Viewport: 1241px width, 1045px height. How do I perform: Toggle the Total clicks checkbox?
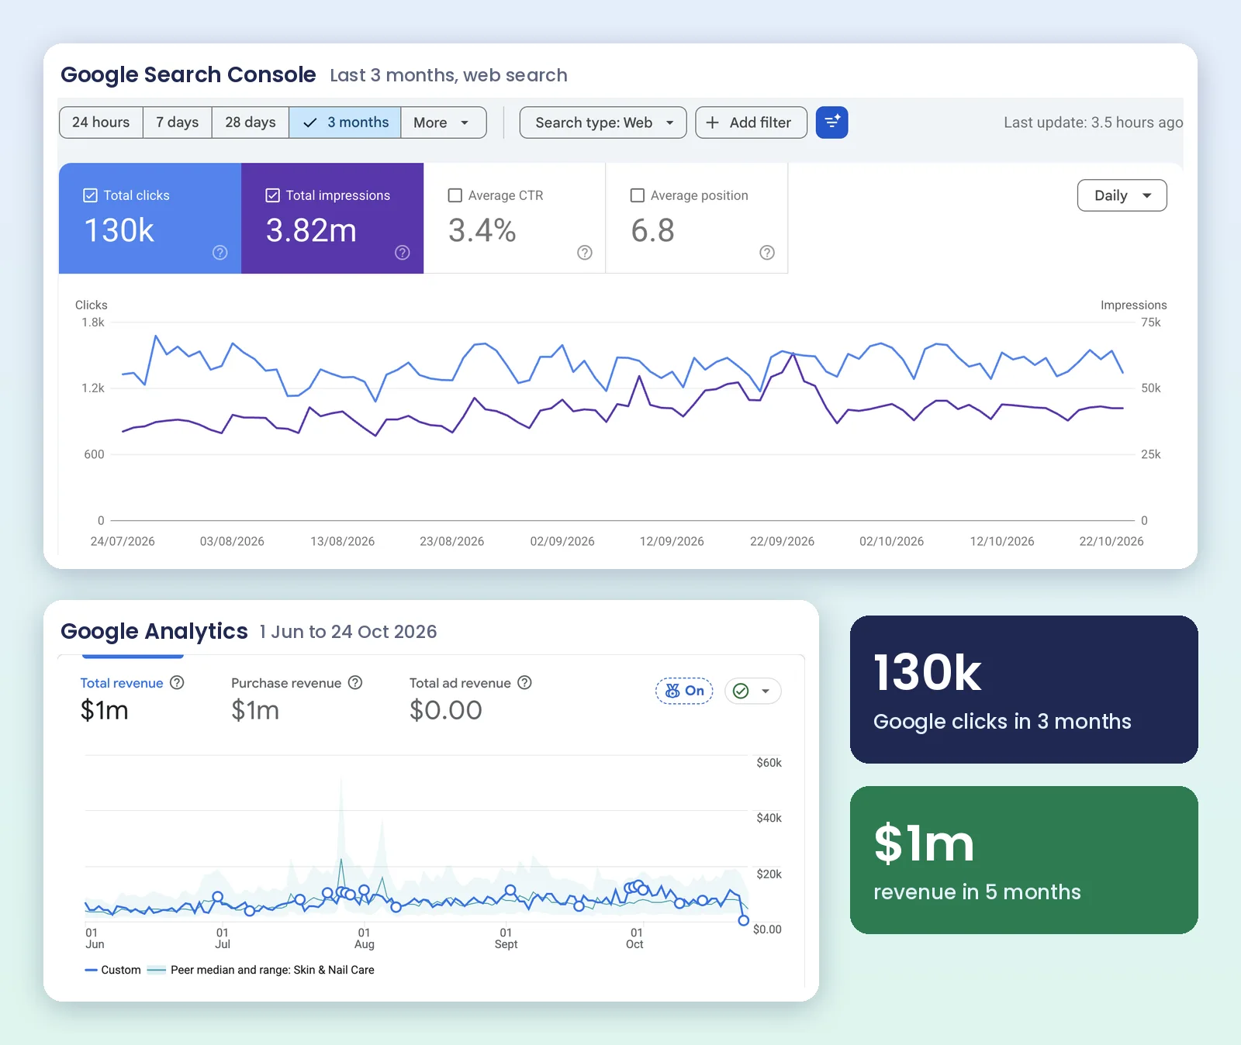pos(90,195)
